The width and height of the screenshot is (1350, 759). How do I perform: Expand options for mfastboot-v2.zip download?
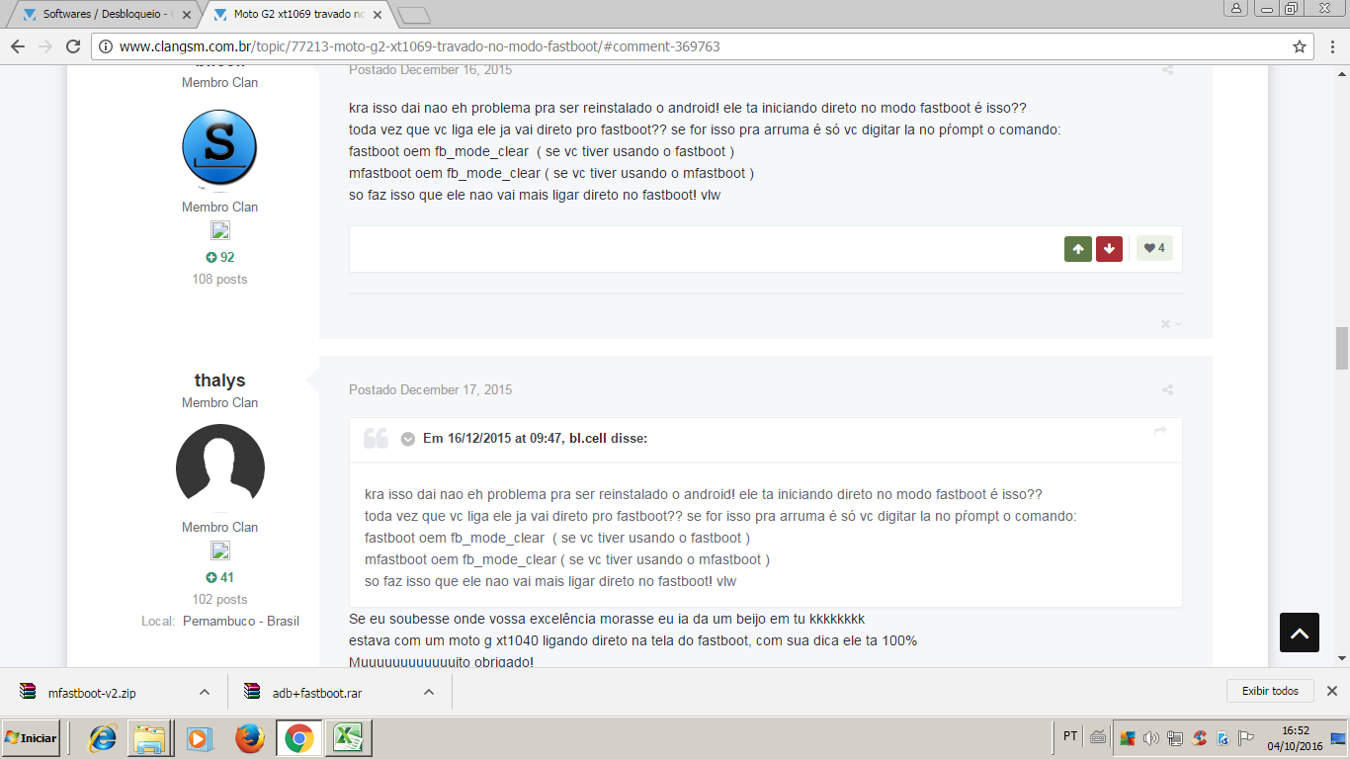(205, 692)
